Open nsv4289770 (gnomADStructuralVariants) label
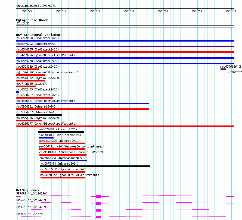The width and height of the screenshot is (242, 220). 46,55
